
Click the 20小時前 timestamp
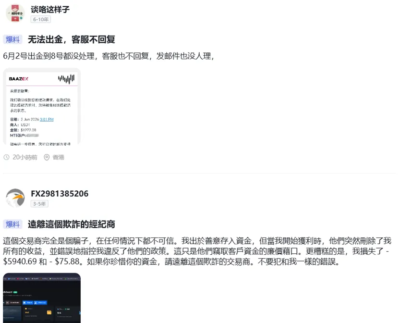point(25,158)
